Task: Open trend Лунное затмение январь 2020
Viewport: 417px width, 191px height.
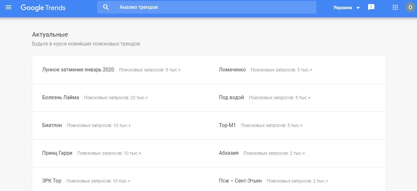Action: [78, 70]
